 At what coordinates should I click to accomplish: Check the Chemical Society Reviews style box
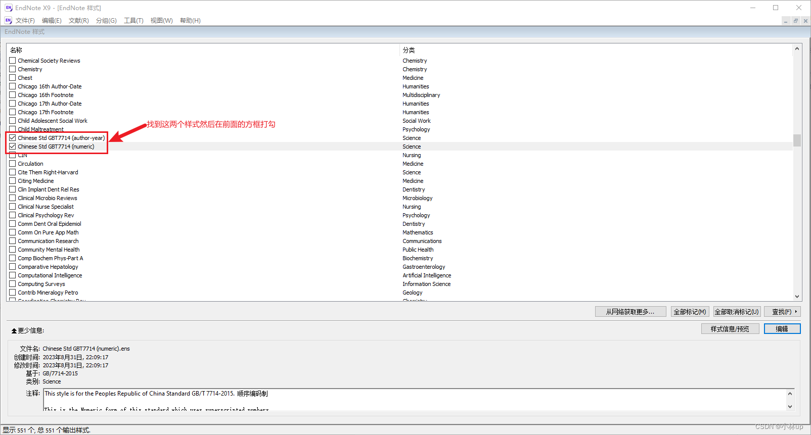click(13, 60)
